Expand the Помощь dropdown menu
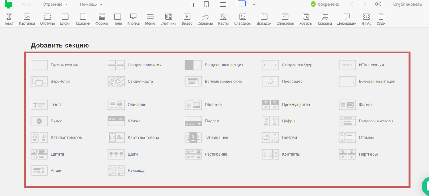Image resolution: width=429 pixels, height=196 pixels. pyautogui.click(x=91, y=4)
